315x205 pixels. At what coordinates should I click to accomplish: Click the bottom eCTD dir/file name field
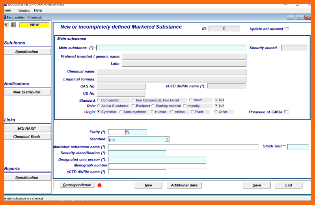pyautogui.click(x=137, y=172)
